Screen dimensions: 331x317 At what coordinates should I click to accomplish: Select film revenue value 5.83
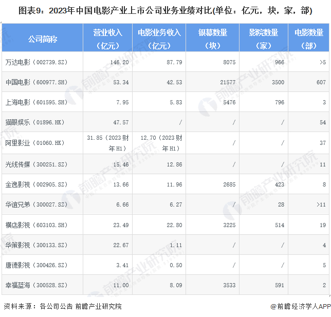pyautogui.click(x=176, y=102)
